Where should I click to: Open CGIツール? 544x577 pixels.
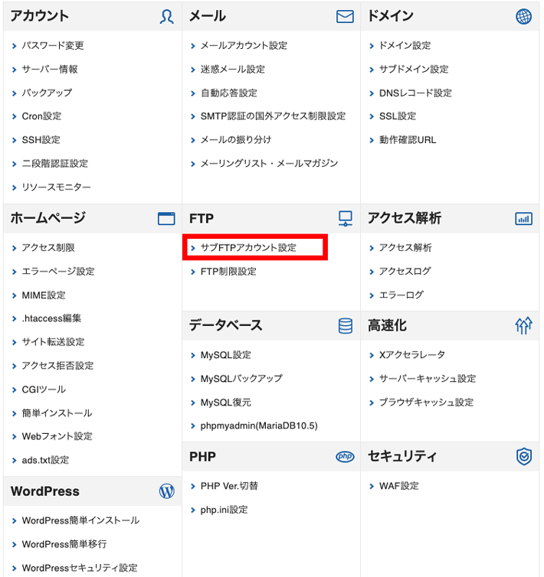[44, 390]
